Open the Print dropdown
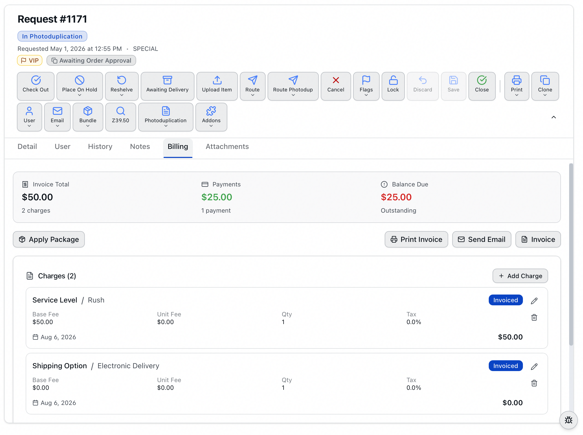 [x=517, y=86]
